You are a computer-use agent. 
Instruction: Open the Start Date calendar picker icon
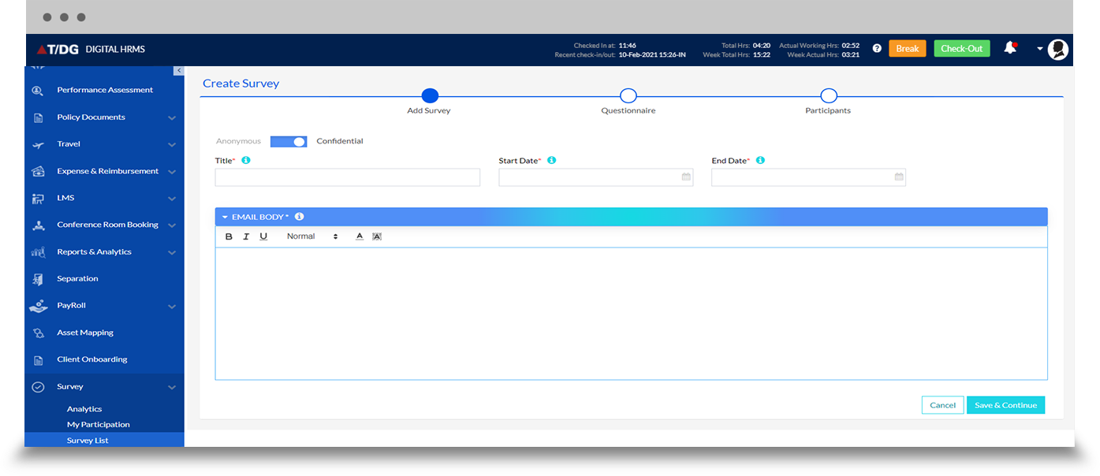click(x=686, y=177)
